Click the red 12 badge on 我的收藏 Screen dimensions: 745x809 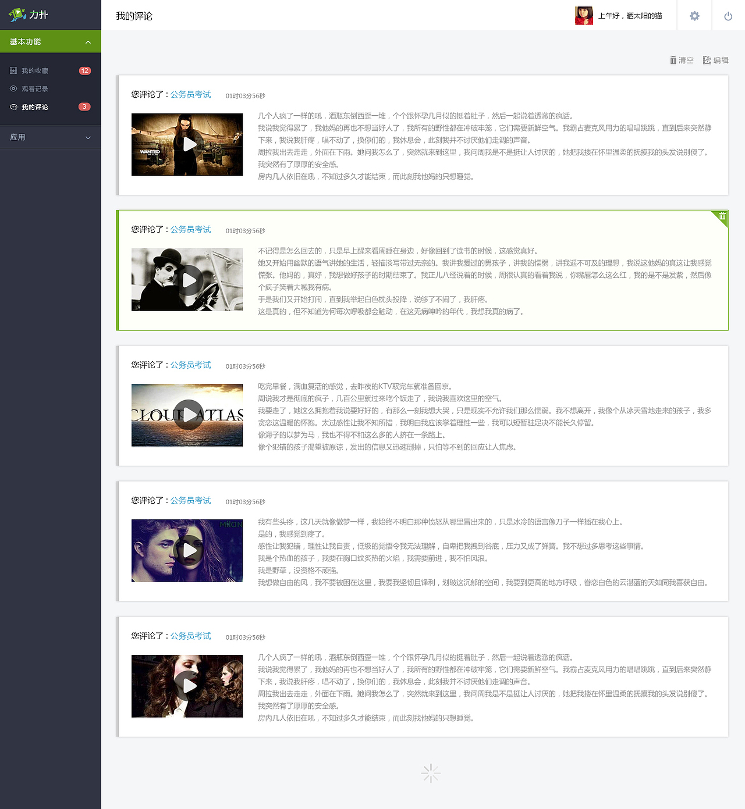click(x=85, y=70)
